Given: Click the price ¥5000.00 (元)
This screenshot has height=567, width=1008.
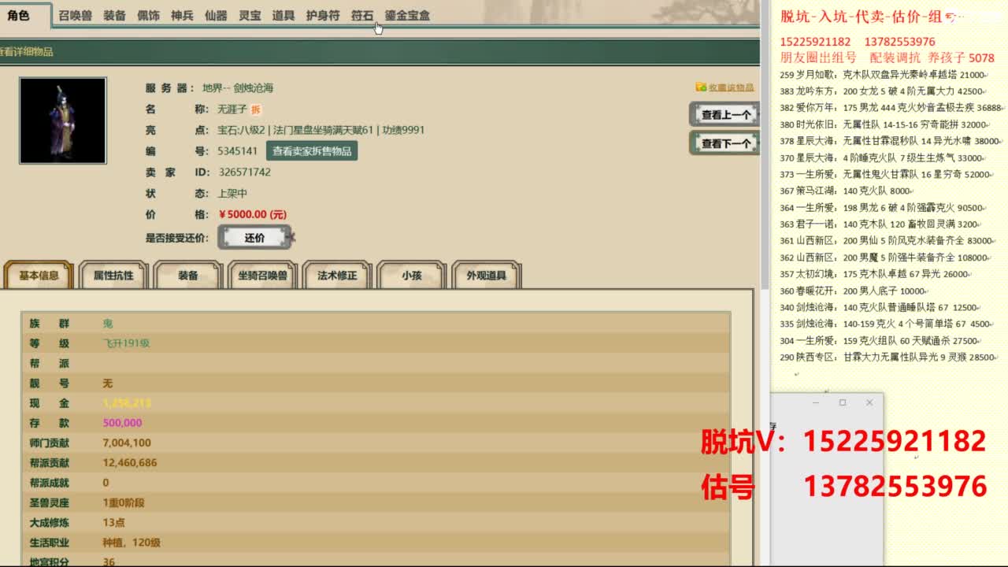Looking at the screenshot, I should point(252,214).
